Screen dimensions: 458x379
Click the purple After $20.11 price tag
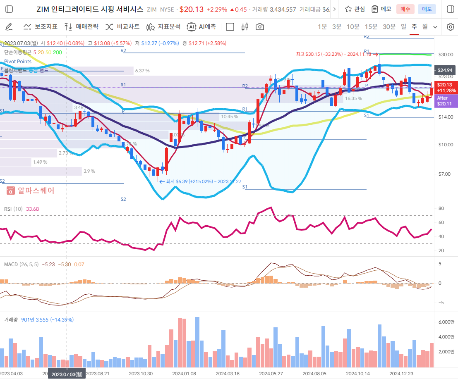click(x=446, y=101)
